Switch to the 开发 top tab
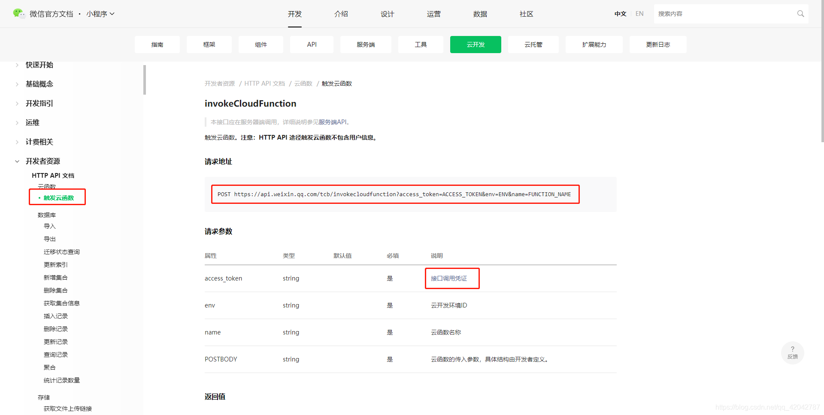The width and height of the screenshot is (824, 415). (295, 14)
